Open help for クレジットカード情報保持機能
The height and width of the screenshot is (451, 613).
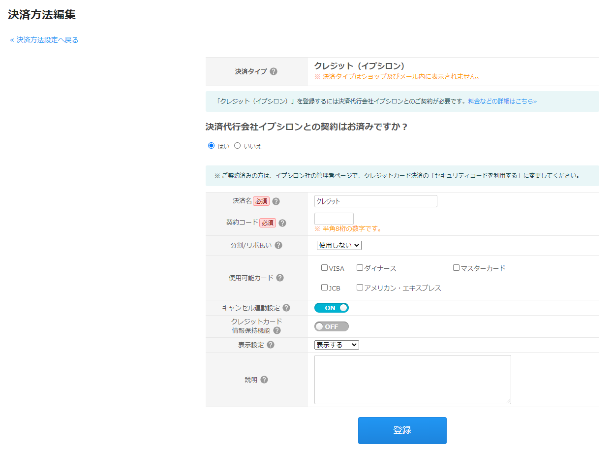[x=276, y=330]
